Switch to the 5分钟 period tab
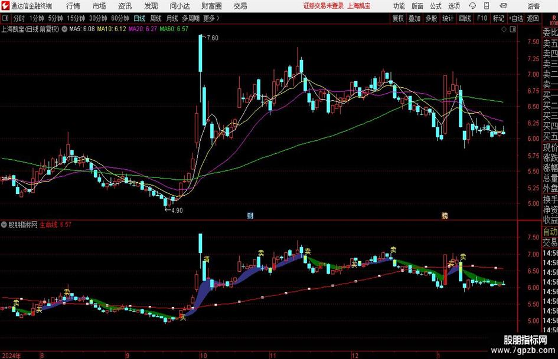 56,18
